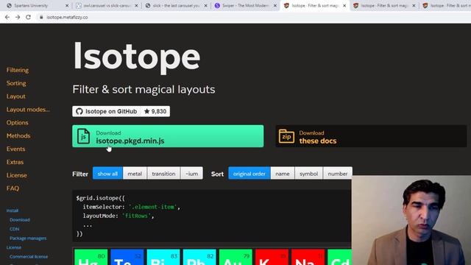Image resolution: width=471 pixels, height=265 pixels.
Task: Open FAQ in sidebar
Action: [x=13, y=188]
